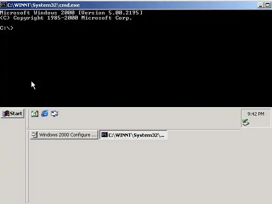This screenshot has height=204, width=272.
Task: Click the Microsoft Windows 2000 version line
Action: pos(71,13)
